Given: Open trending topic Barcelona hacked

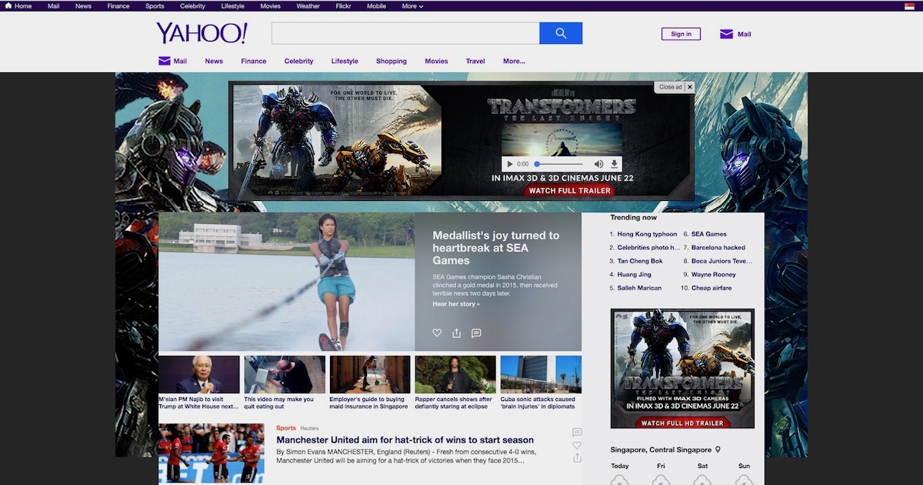Looking at the screenshot, I should [x=718, y=248].
